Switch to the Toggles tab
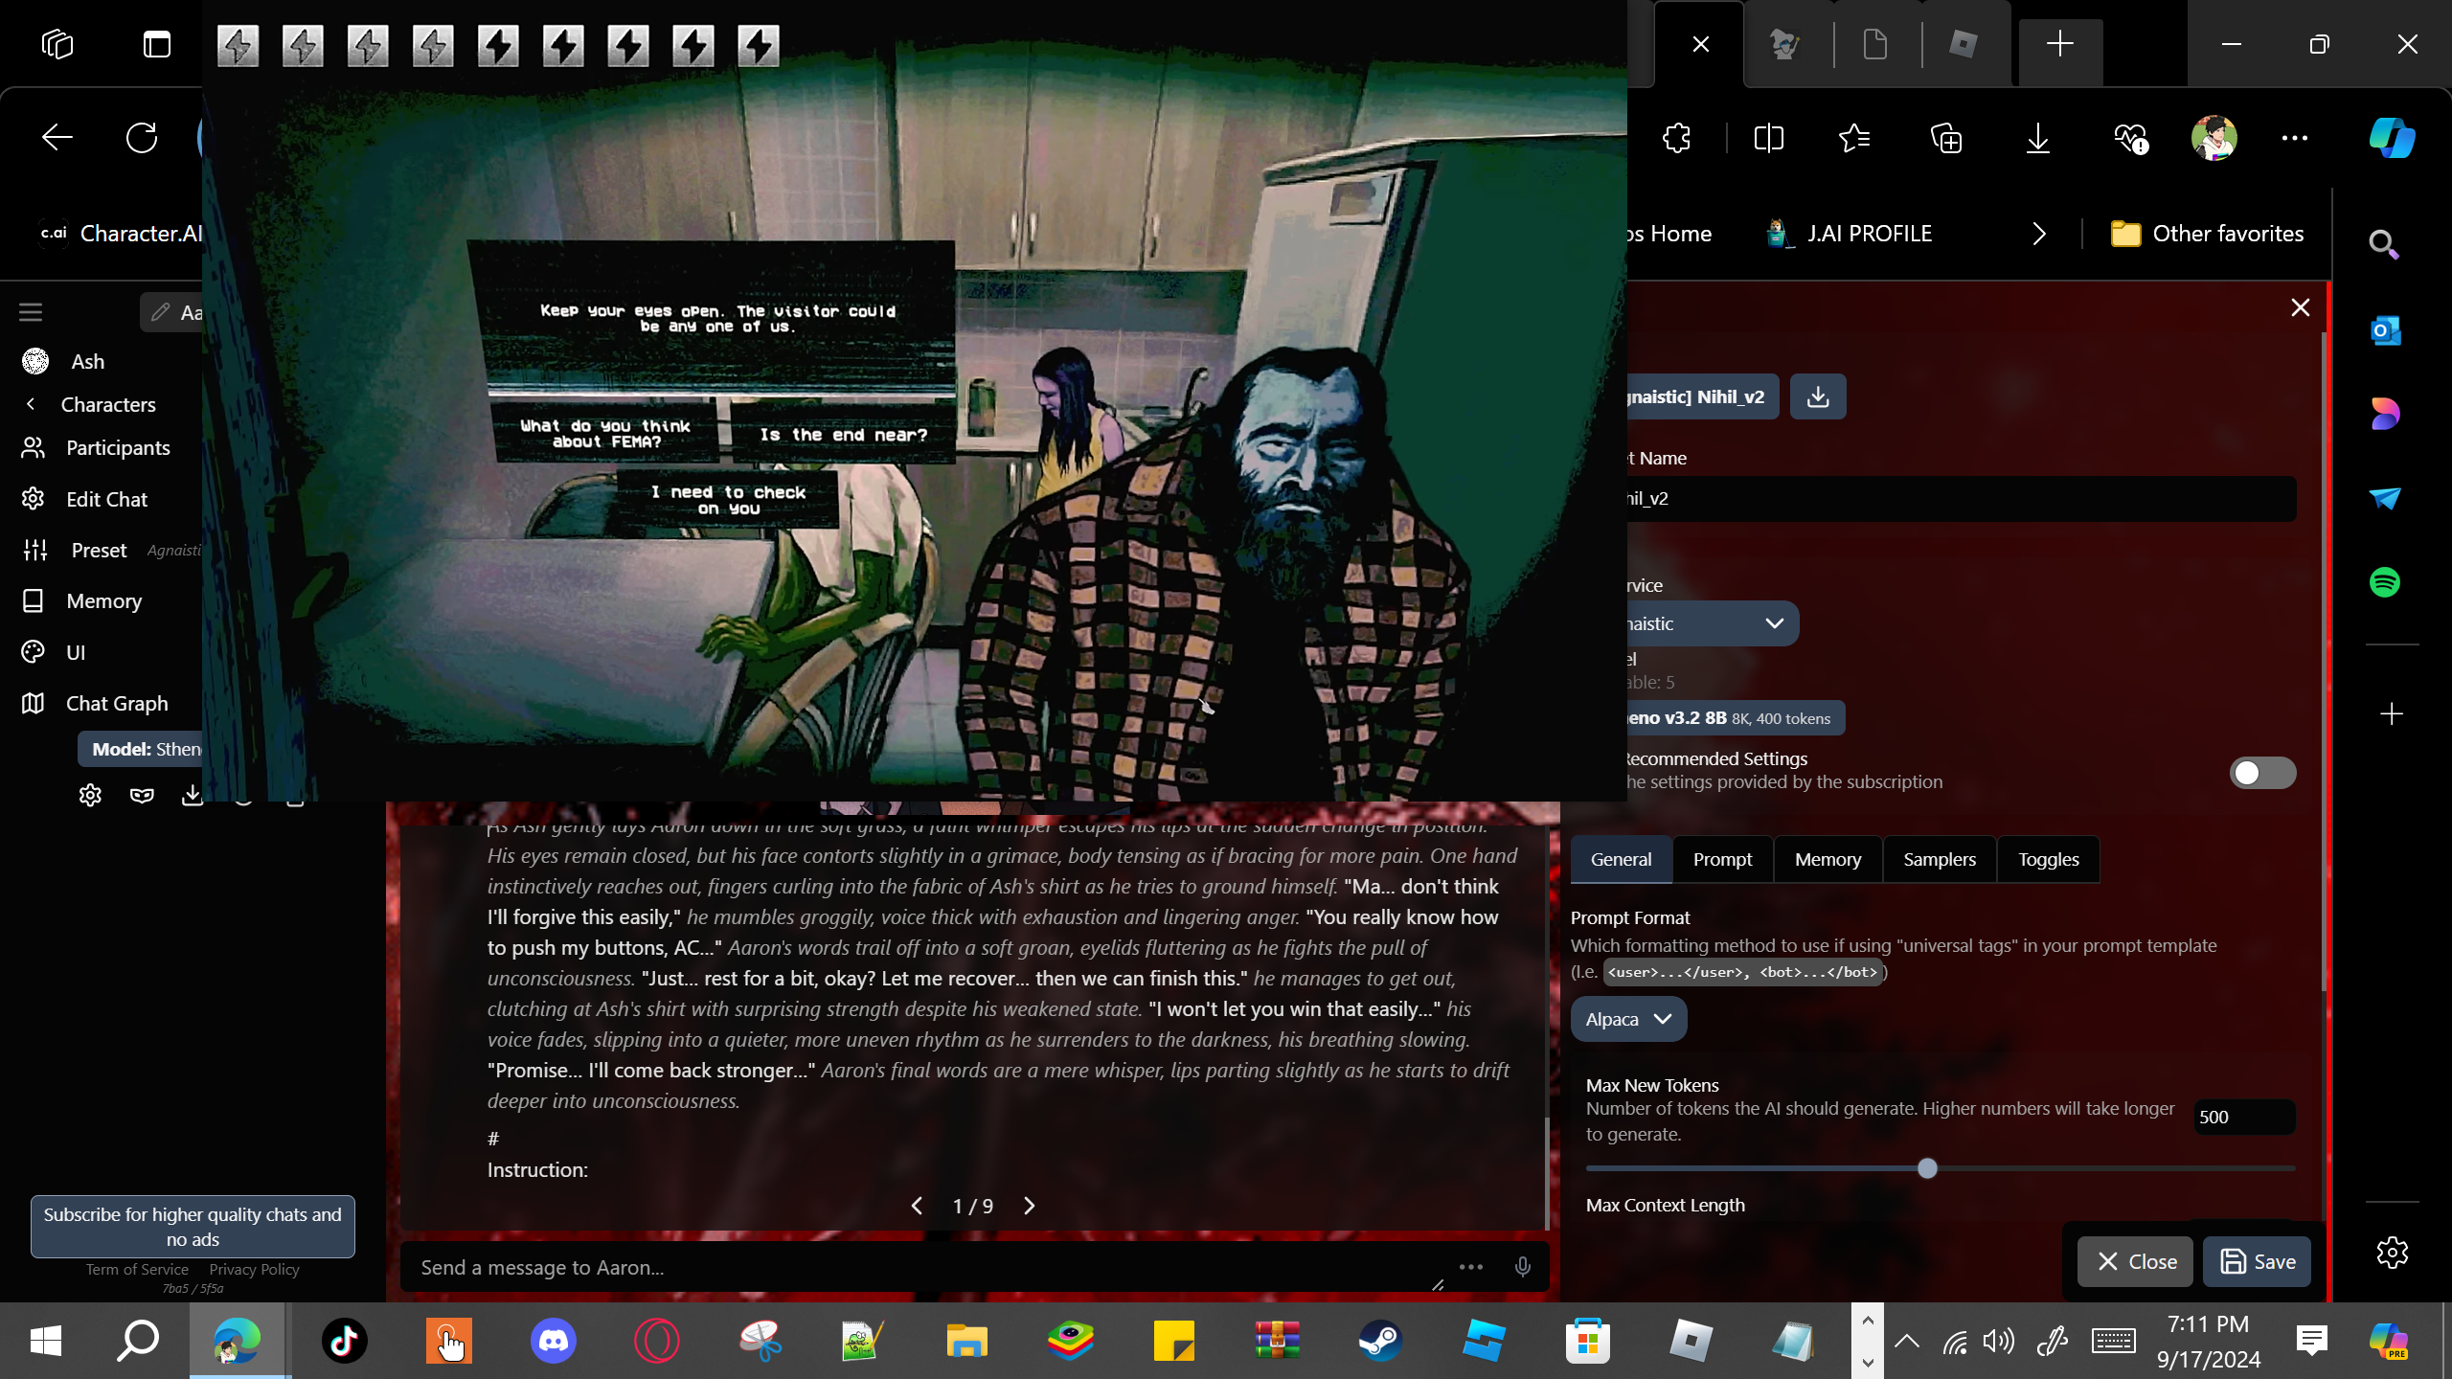2452x1379 pixels. coord(2048,859)
